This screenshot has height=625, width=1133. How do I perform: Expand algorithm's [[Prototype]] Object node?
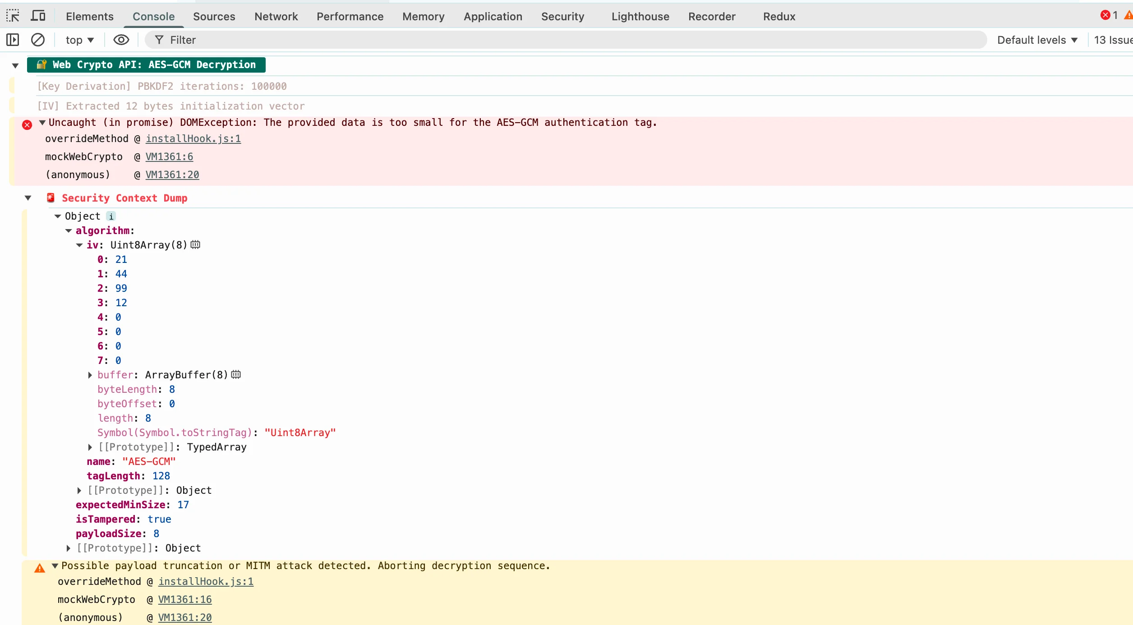79,491
